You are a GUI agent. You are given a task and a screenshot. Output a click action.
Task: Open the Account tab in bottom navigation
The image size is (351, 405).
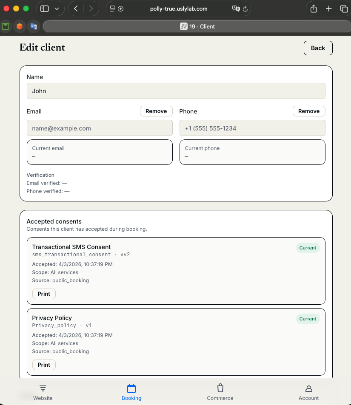click(x=308, y=393)
